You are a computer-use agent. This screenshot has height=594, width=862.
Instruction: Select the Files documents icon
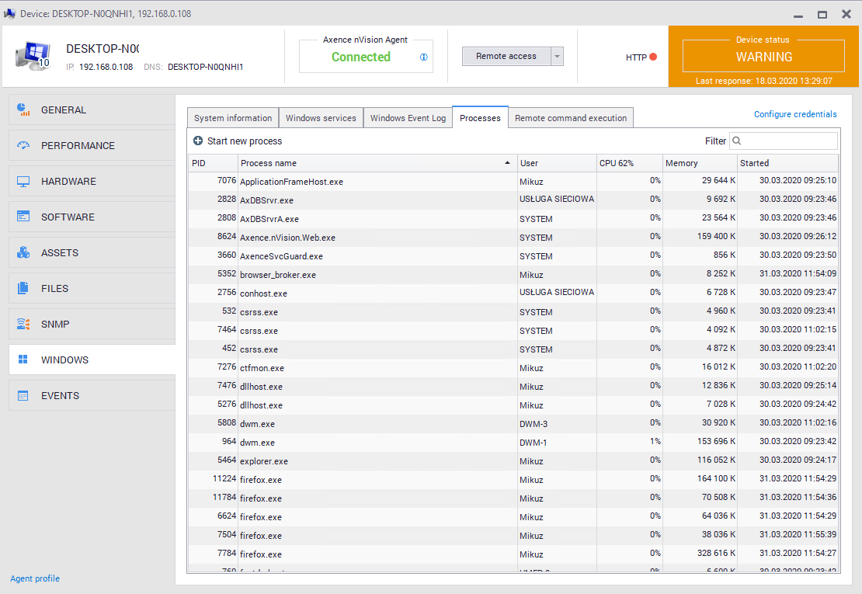click(23, 288)
